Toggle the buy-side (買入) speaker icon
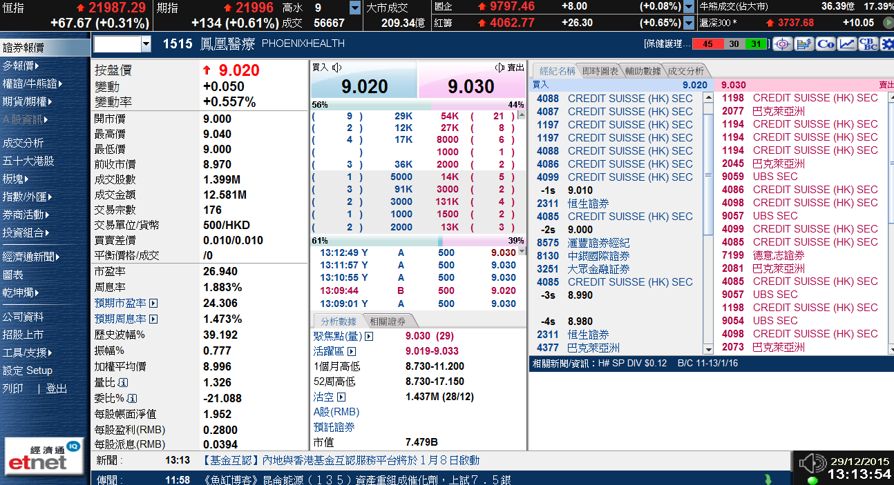The width and height of the screenshot is (894, 485). coord(337,68)
